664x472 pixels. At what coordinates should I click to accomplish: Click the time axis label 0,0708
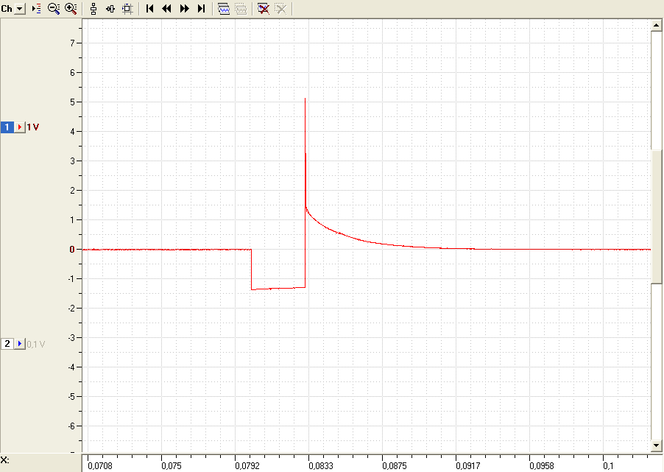[x=100, y=466]
